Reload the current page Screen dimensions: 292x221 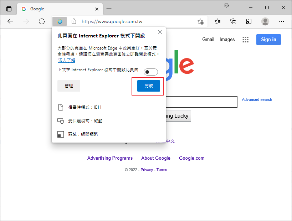pyautogui.click(x=42, y=21)
